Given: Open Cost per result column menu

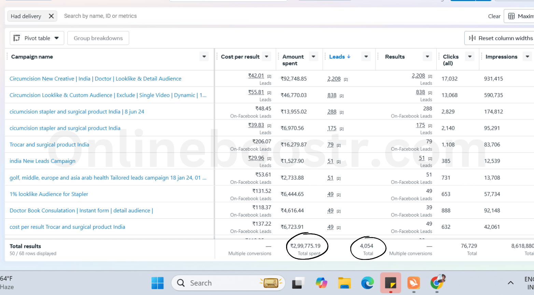Looking at the screenshot, I should (267, 57).
